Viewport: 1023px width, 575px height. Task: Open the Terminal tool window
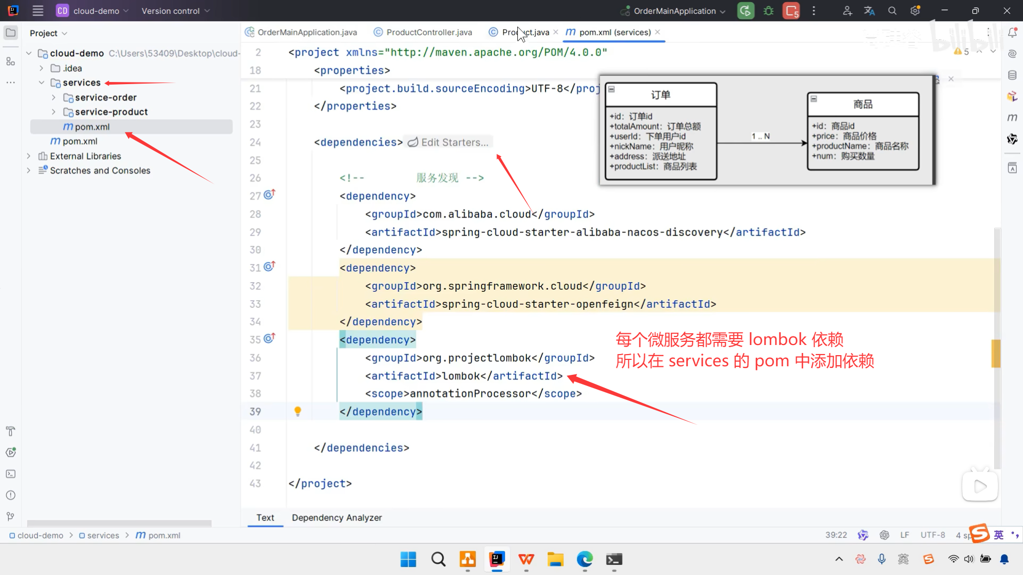point(10,474)
